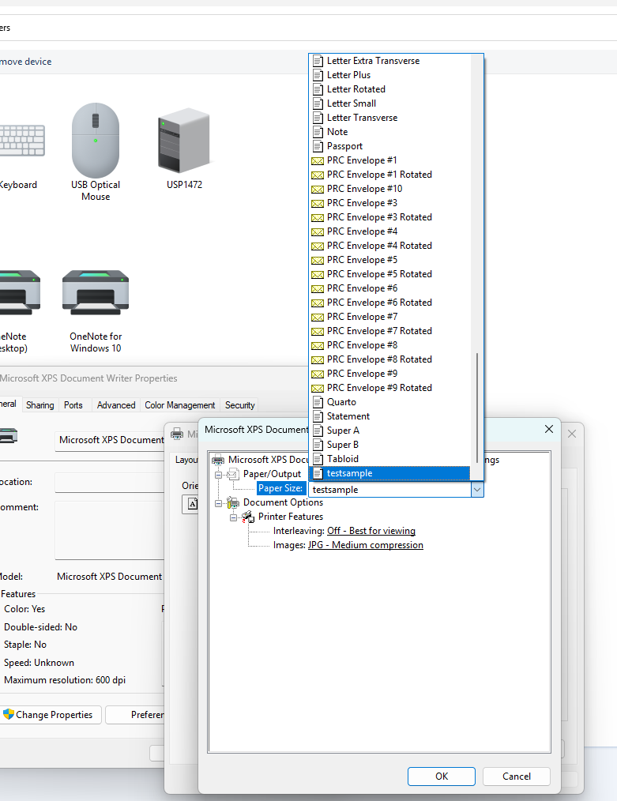
Task: Open the Color Management tab
Action: (180, 405)
